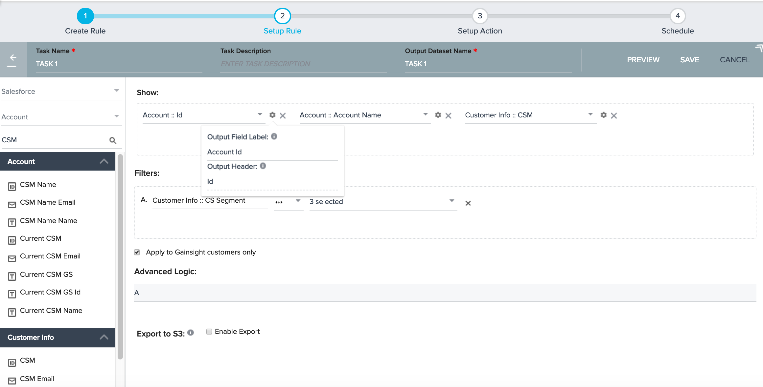763x387 pixels.
Task: Click the gear icon on Customer Info CSM field
Action: coord(603,115)
